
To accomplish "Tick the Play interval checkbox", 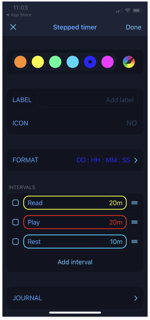I will pos(16,222).
